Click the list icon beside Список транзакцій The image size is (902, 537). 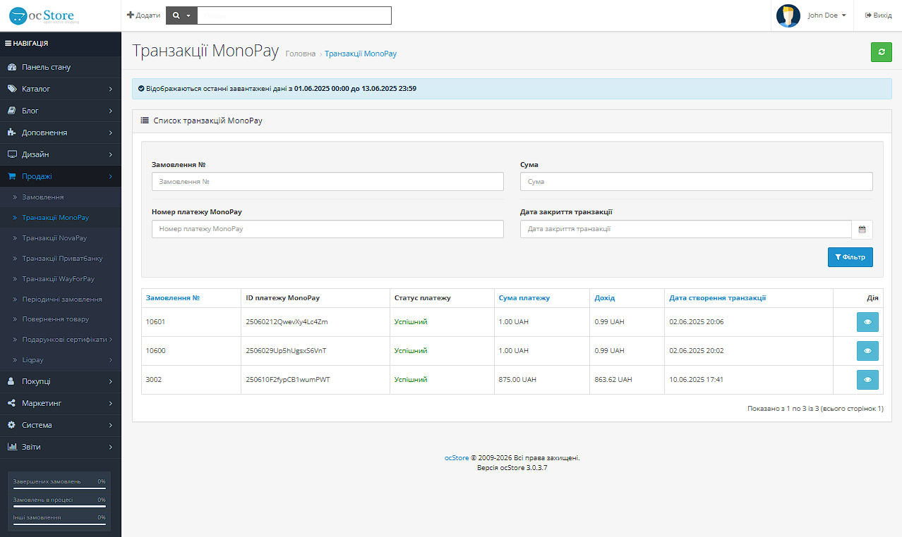(145, 121)
